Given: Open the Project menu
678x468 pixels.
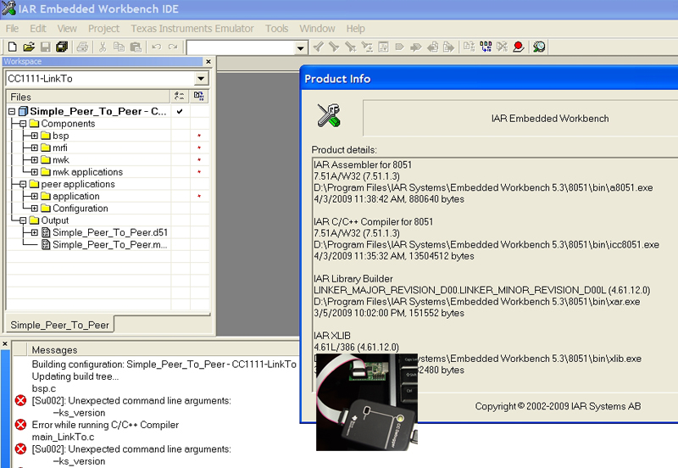Looking at the screenshot, I should click(x=103, y=29).
